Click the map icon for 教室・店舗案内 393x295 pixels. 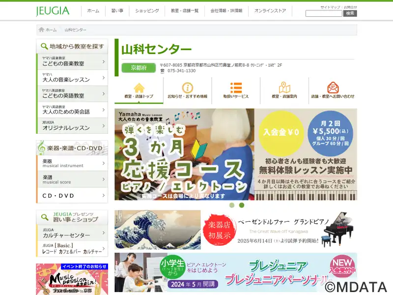(284, 88)
